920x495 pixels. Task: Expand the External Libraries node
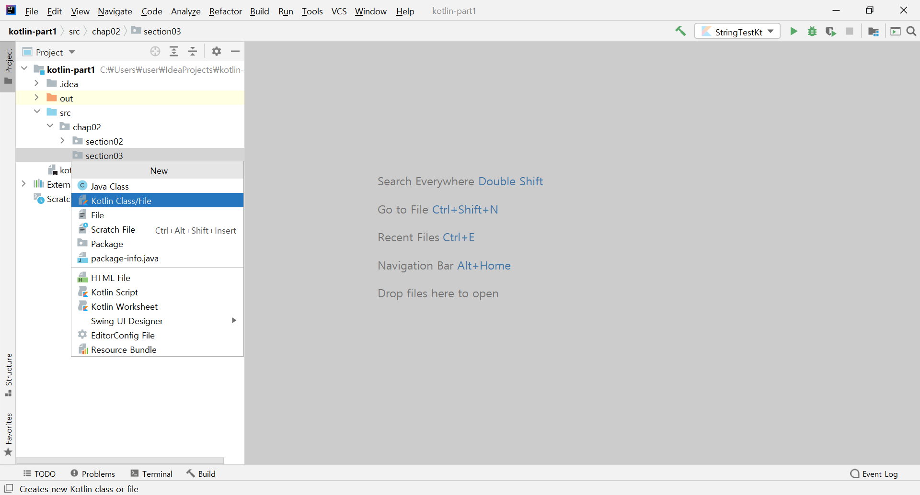[23, 184]
